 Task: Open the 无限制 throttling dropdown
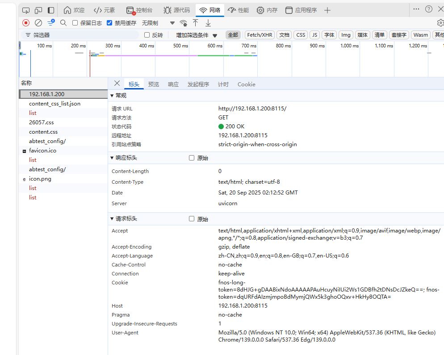[x=158, y=23]
